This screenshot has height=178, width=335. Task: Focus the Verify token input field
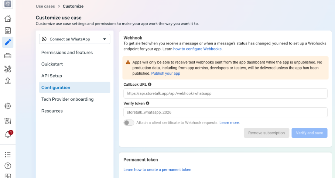(225, 112)
